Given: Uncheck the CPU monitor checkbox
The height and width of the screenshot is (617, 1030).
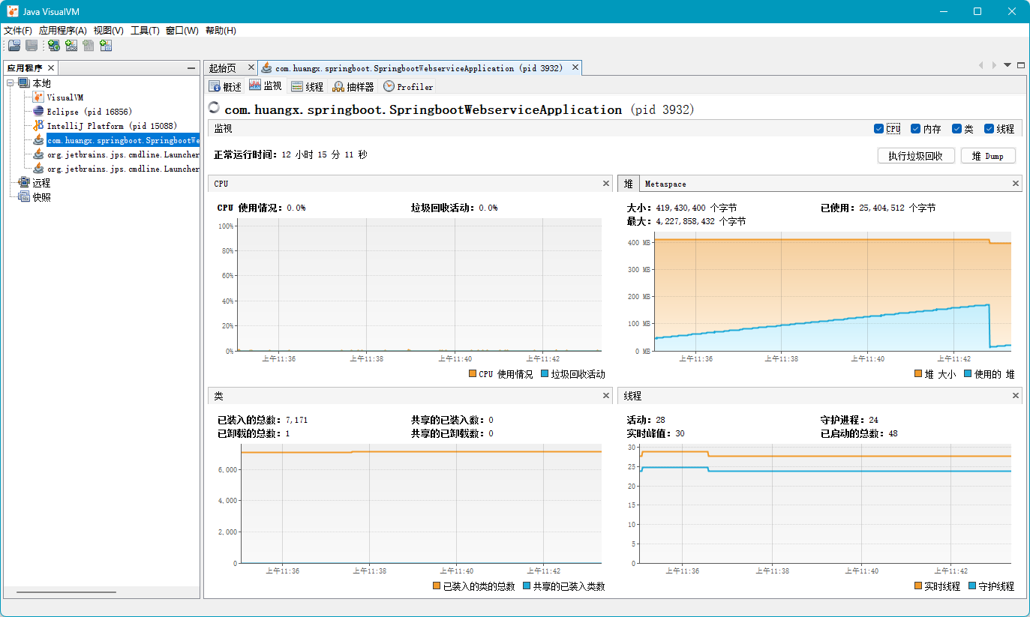Looking at the screenshot, I should pyautogui.click(x=878, y=129).
